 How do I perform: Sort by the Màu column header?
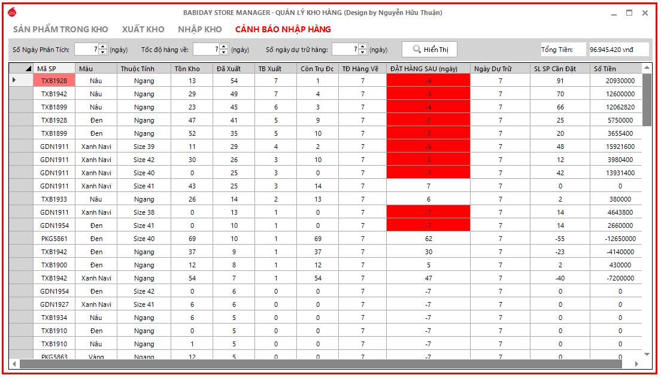(96, 69)
